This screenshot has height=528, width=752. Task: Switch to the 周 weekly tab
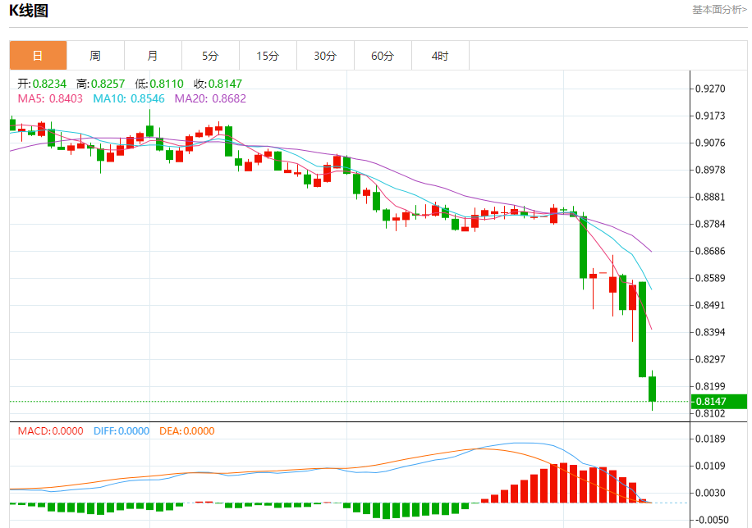(95, 56)
